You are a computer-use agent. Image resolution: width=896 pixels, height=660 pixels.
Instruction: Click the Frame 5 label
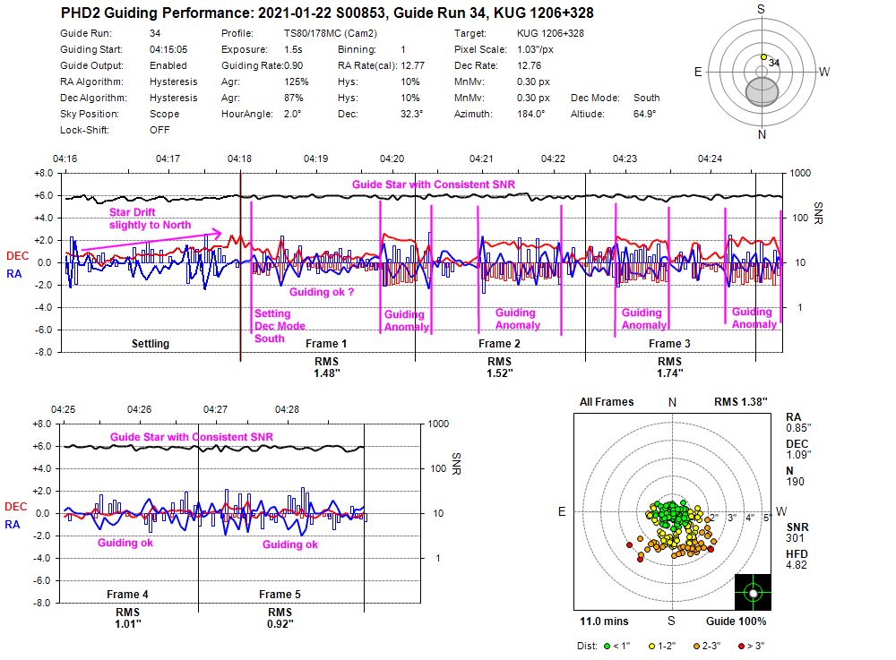(x=280, y=595)
